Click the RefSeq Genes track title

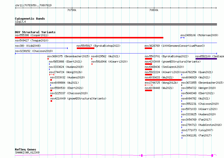point(25,149)
